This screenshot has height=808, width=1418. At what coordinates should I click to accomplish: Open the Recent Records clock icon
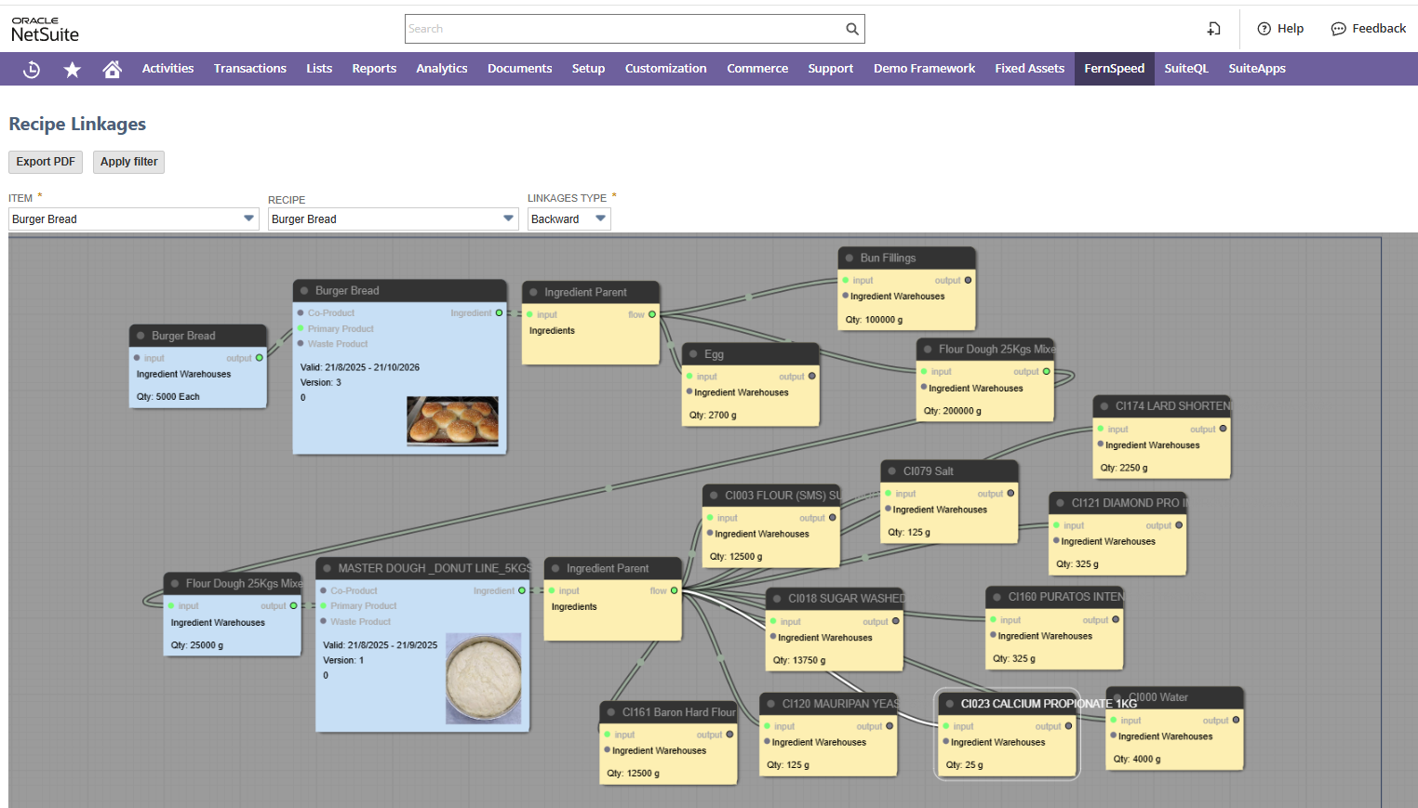(x=32, y=69)
